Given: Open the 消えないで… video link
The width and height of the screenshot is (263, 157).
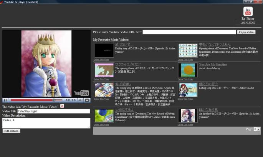Looking at the screenshot, I should [124, 45].
